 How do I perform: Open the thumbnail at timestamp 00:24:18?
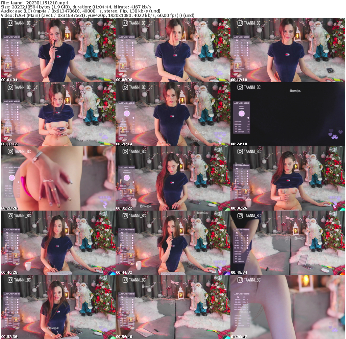point(287,115)
